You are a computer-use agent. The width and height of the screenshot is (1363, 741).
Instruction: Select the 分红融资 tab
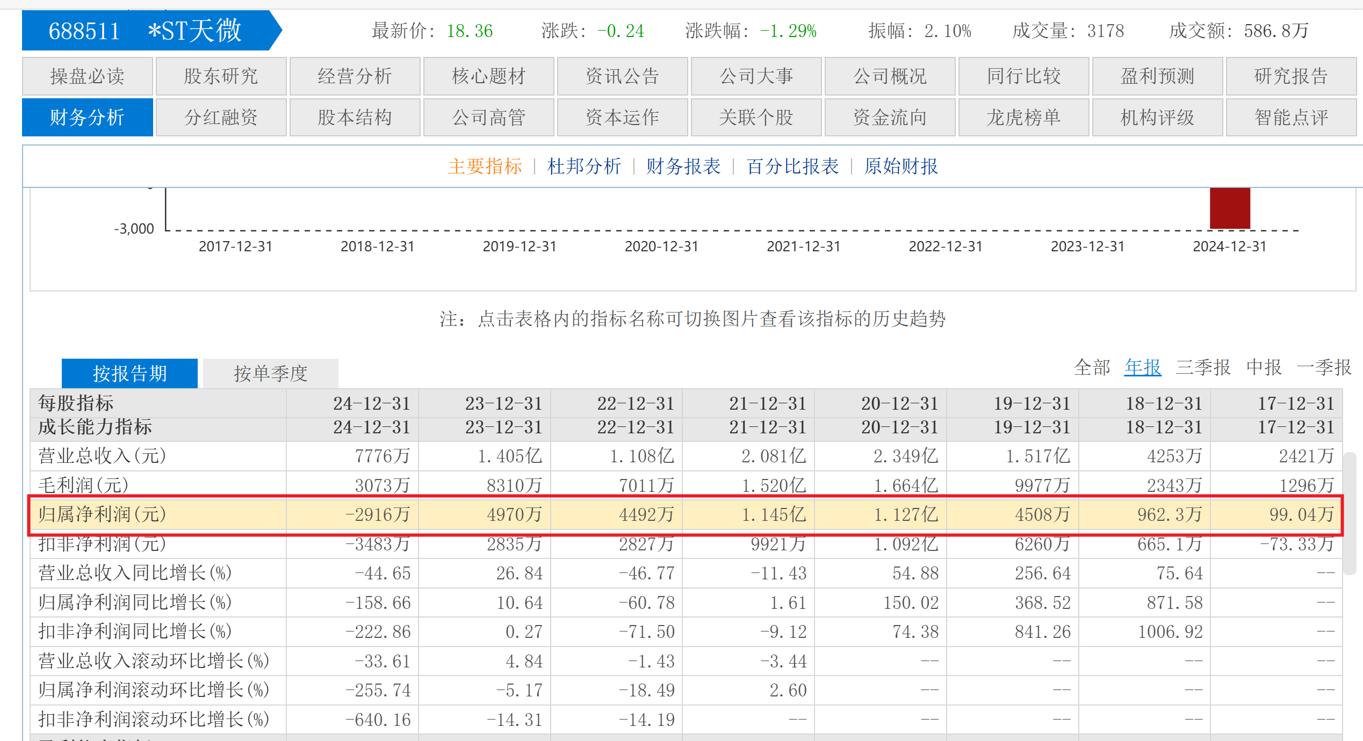point(221,117)
